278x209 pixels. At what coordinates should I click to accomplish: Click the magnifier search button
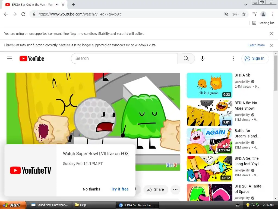pos(186,59)
